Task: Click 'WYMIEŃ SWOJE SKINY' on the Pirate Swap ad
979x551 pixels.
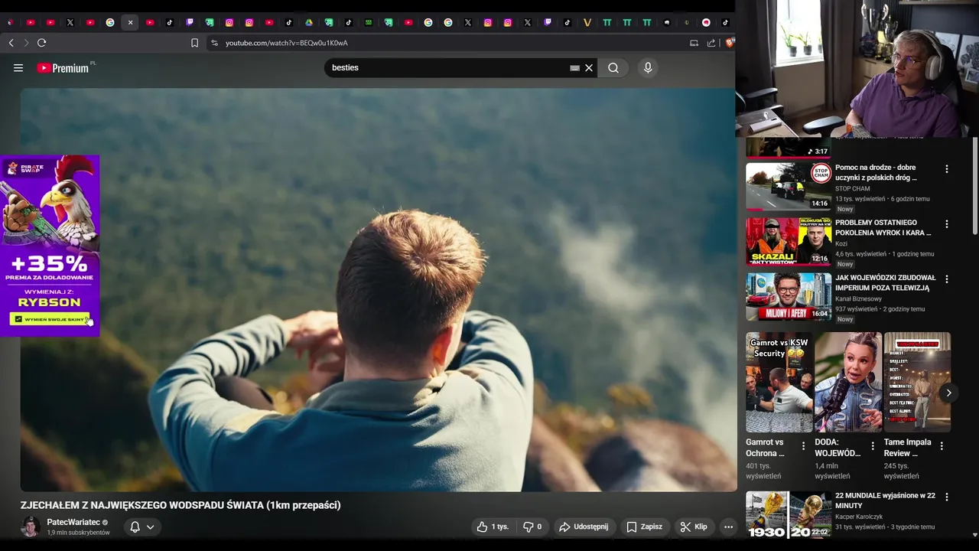Action: 50,319
